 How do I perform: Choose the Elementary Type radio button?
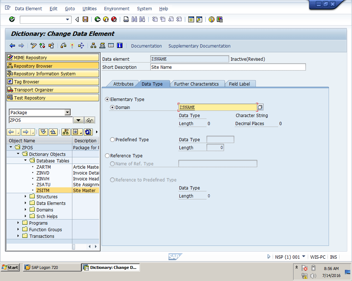point(107,100)
